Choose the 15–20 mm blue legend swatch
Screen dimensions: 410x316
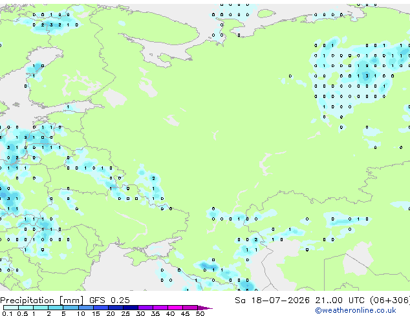101,308
